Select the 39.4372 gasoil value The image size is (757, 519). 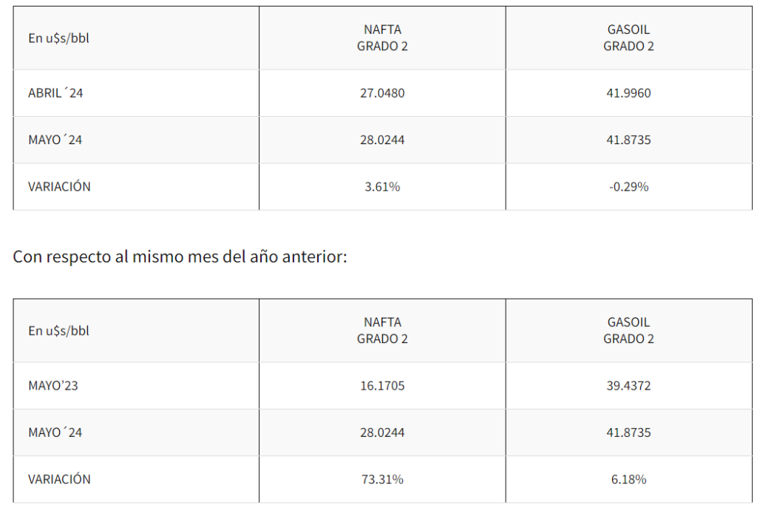(x=628, y=385)
